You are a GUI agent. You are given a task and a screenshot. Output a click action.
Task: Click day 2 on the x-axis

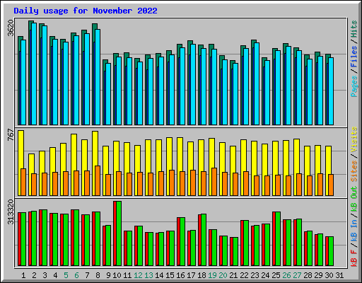[x=34, y=275]
